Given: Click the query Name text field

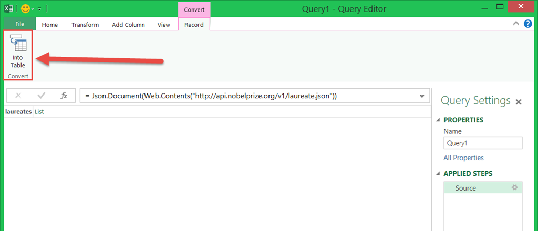Looking at the screenshot, I should click(x=483, y=143).
